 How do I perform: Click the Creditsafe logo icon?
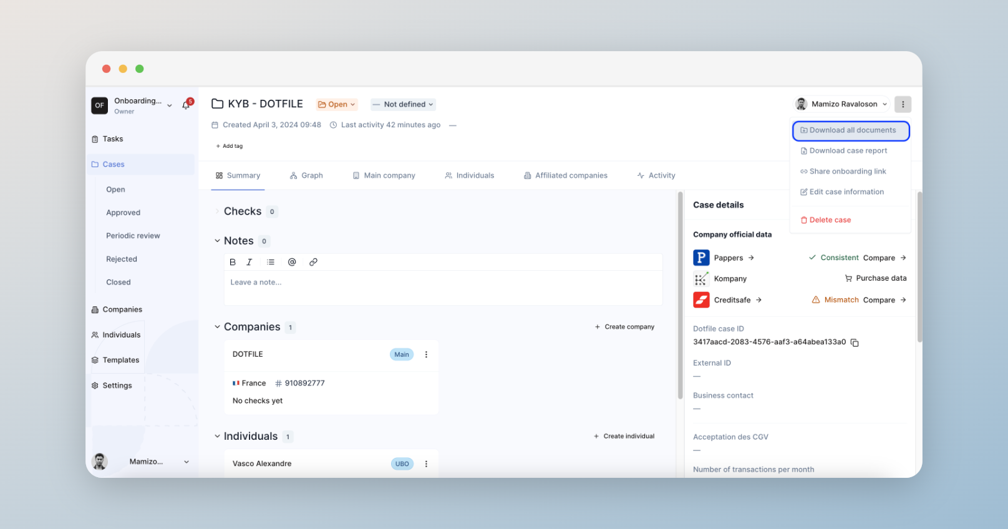[701, 300]
